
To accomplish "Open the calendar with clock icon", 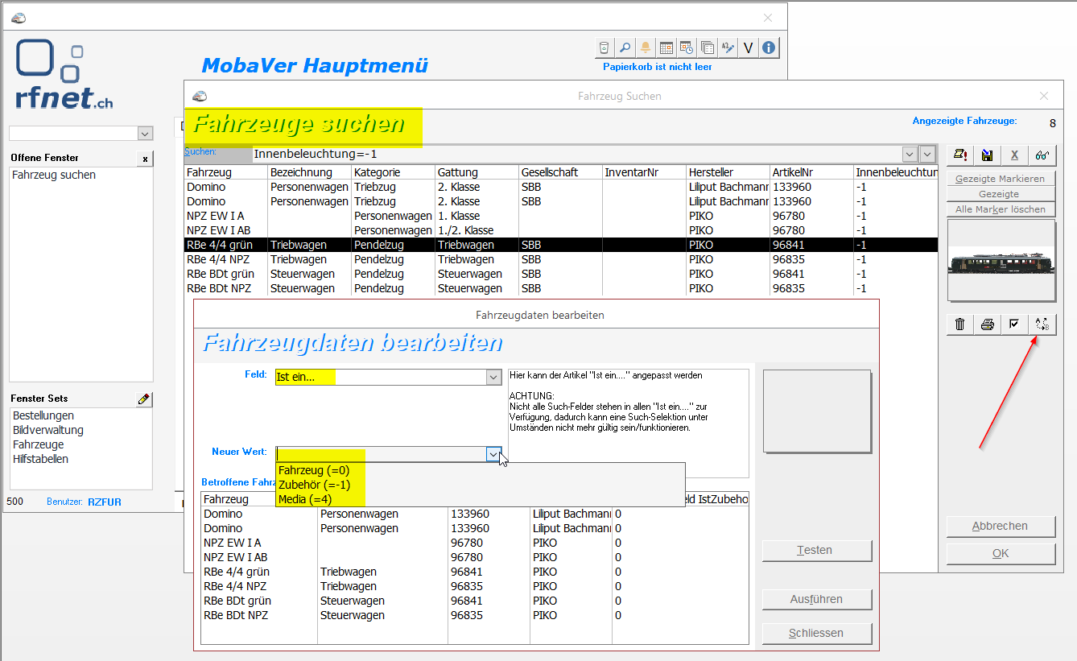I will coord(687,48).
